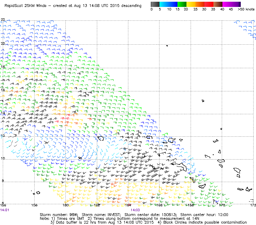Click the longitude axis label '166'

pos(159,205)
